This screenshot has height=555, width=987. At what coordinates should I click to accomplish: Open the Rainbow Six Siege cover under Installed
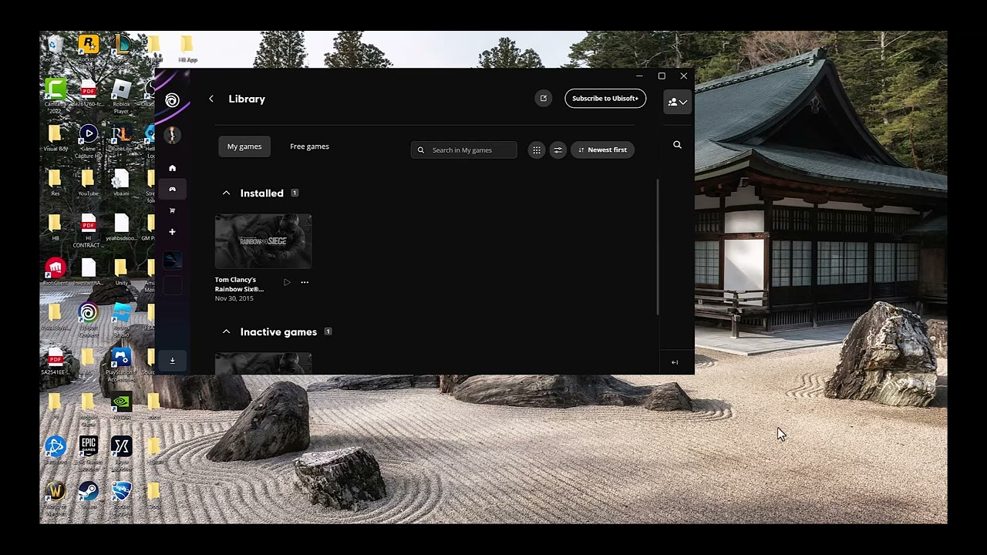pos(264,241)
